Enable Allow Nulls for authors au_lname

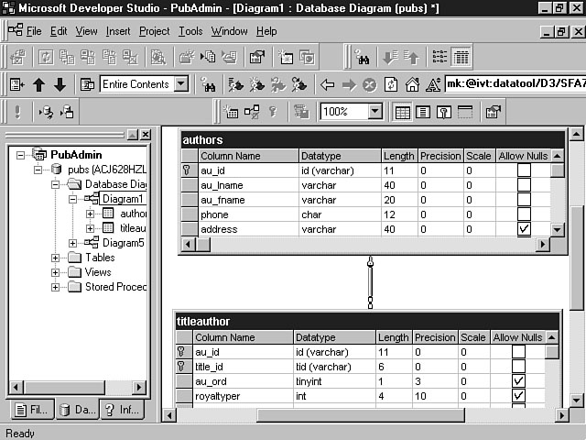(524, 185)
